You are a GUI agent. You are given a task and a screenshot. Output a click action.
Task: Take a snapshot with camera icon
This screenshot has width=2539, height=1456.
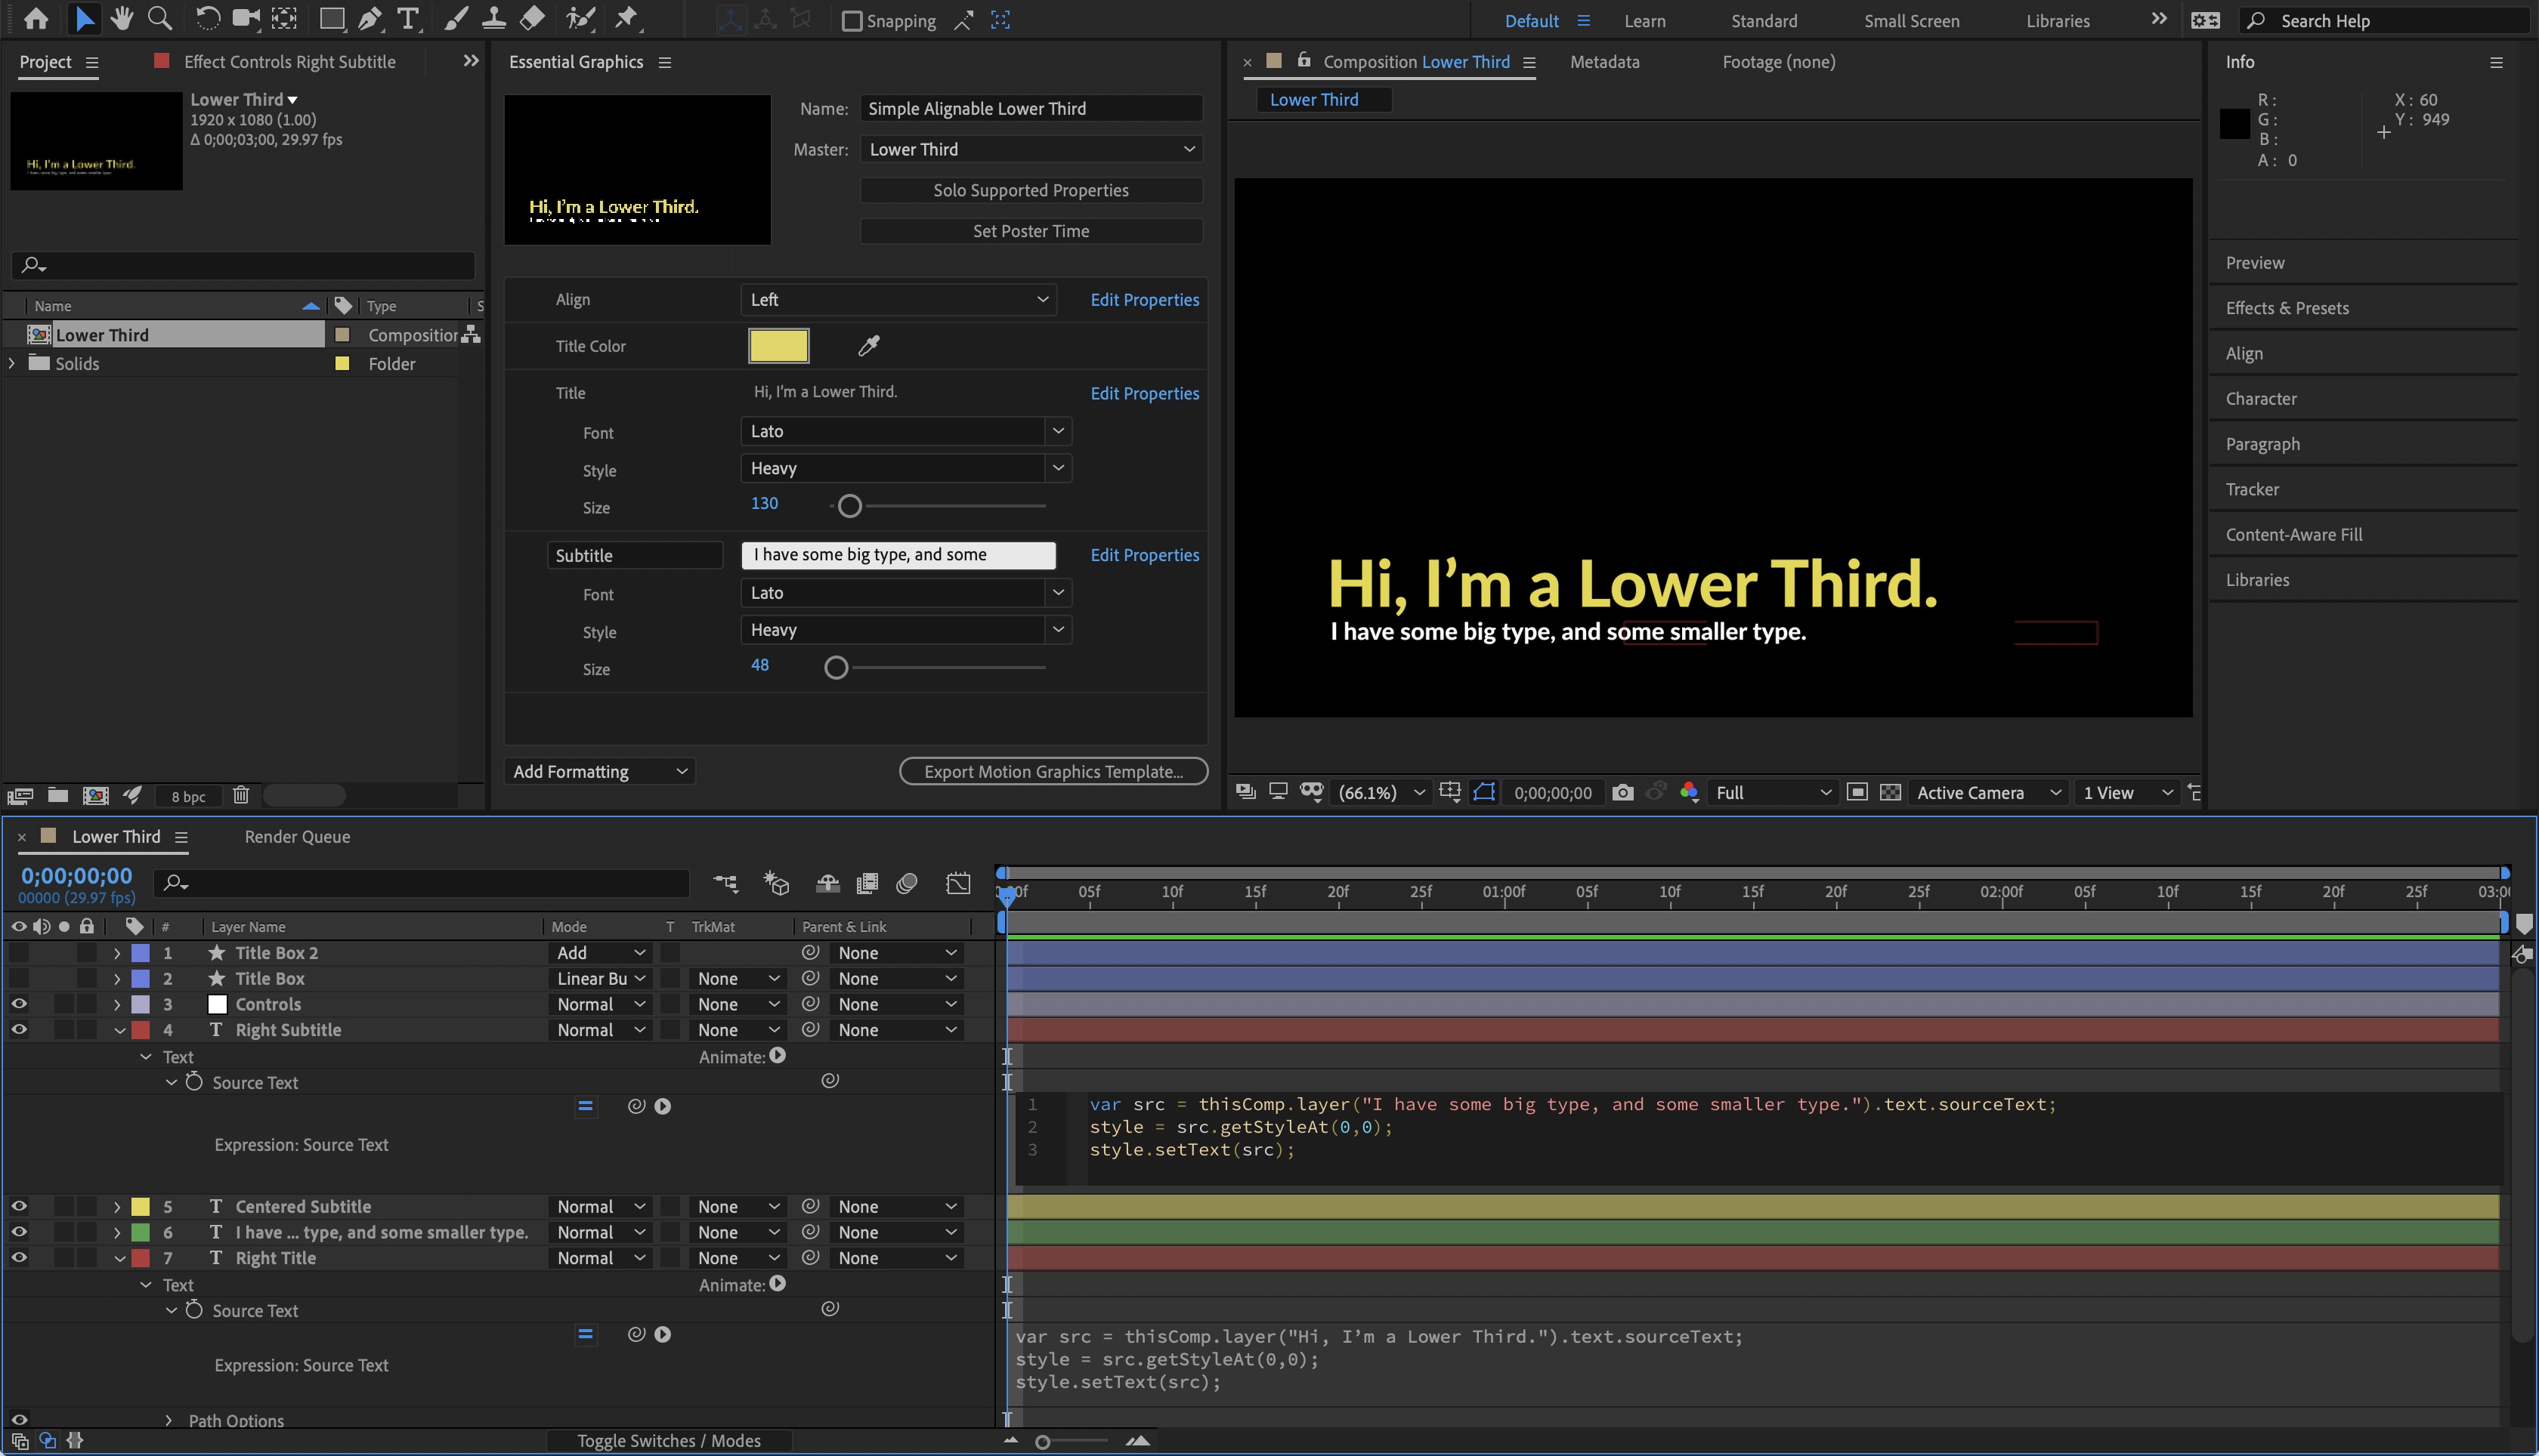tap(1622, 792)
